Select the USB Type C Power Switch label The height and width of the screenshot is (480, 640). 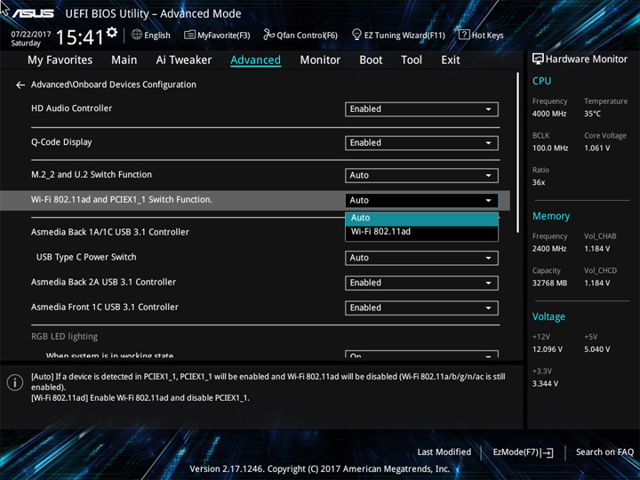(x=86, y=257)
